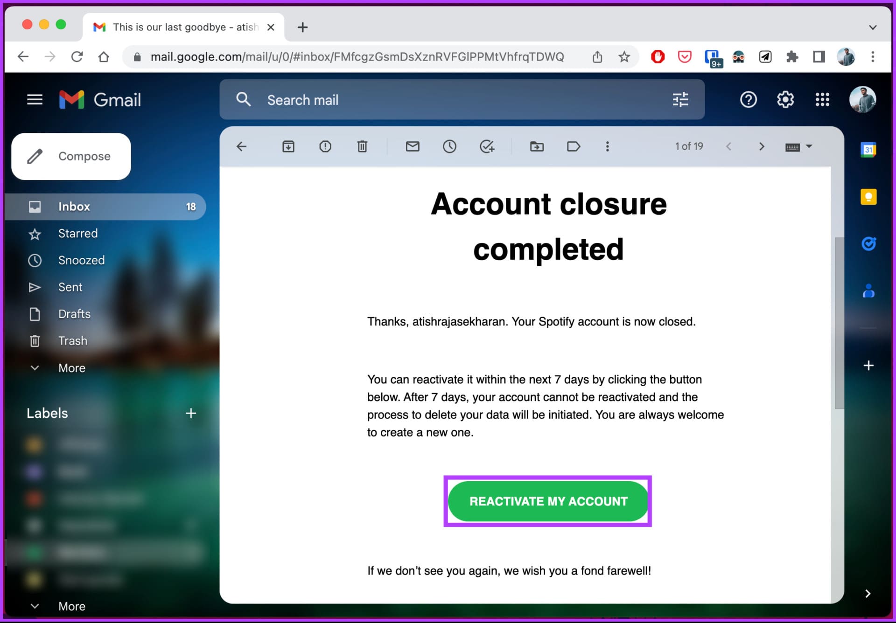Screen dimensions: 896x623
Task: Click the snooze clock icon
Action: tap(448, 146)
